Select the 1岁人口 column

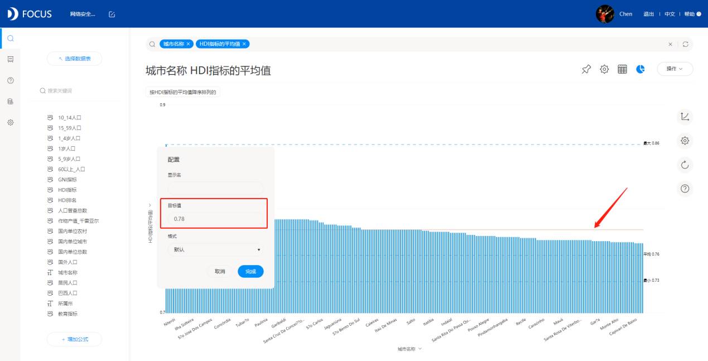(66, 148)
